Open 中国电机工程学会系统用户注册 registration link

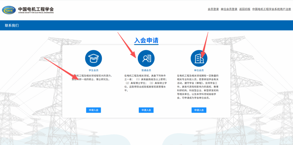271,9
